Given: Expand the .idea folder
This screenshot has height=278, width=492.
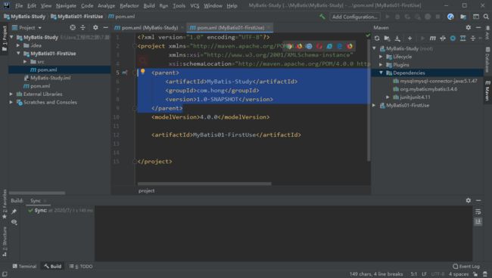Looking at the screenshot, I should (18, 45).
